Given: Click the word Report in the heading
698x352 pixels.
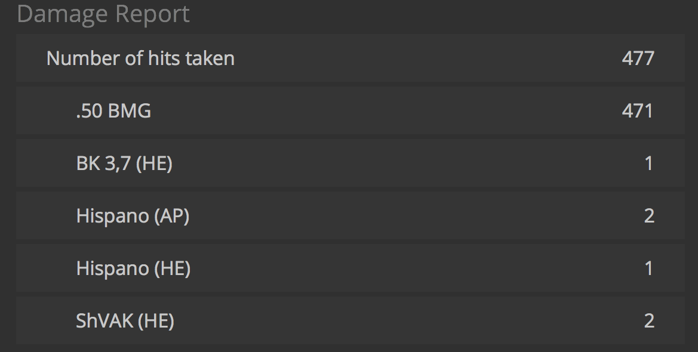Looking at the screenshot, I should [153, 14].
